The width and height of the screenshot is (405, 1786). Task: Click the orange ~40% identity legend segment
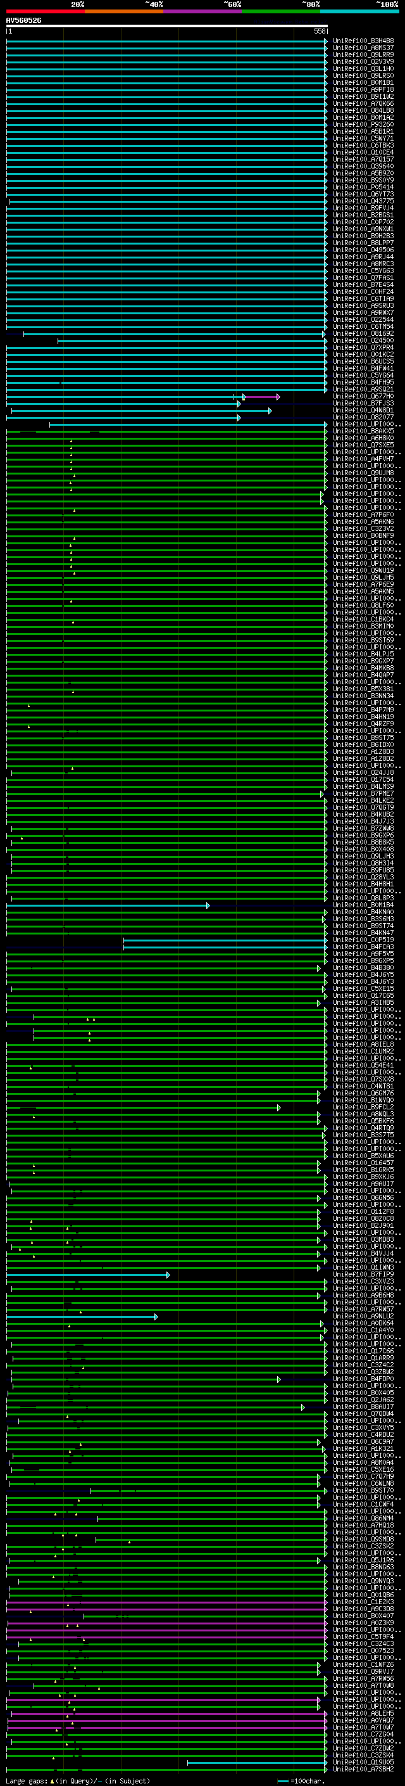pos(123,11)
